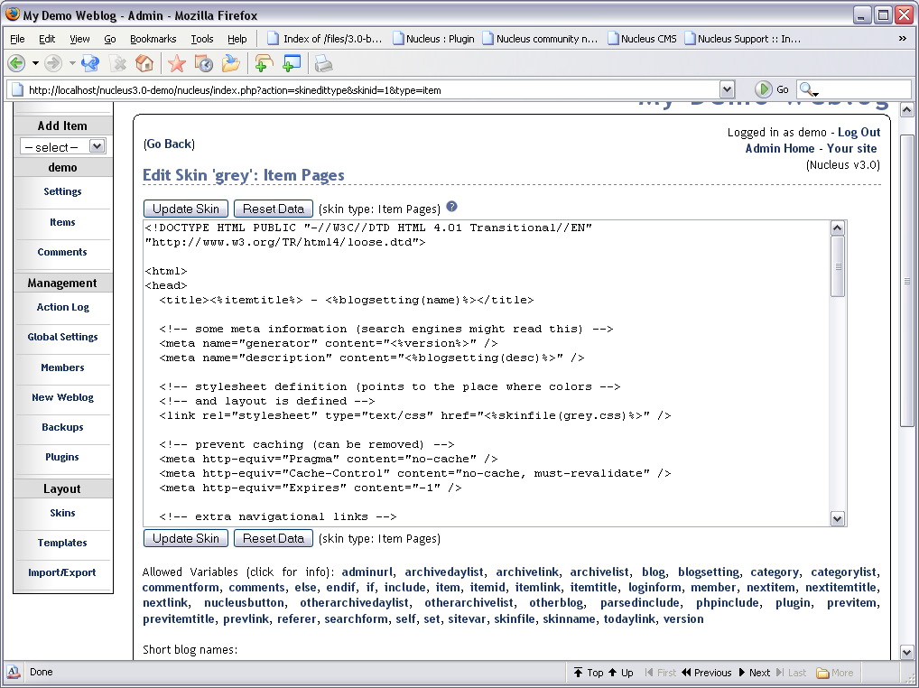Open the Comments sidebar link
Screen dimensions: 919x688
(x=62, y=252)
